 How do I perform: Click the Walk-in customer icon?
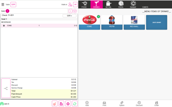[70, 5]
